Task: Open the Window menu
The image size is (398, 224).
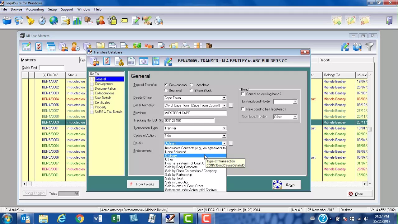Action: tap(84, 9)
